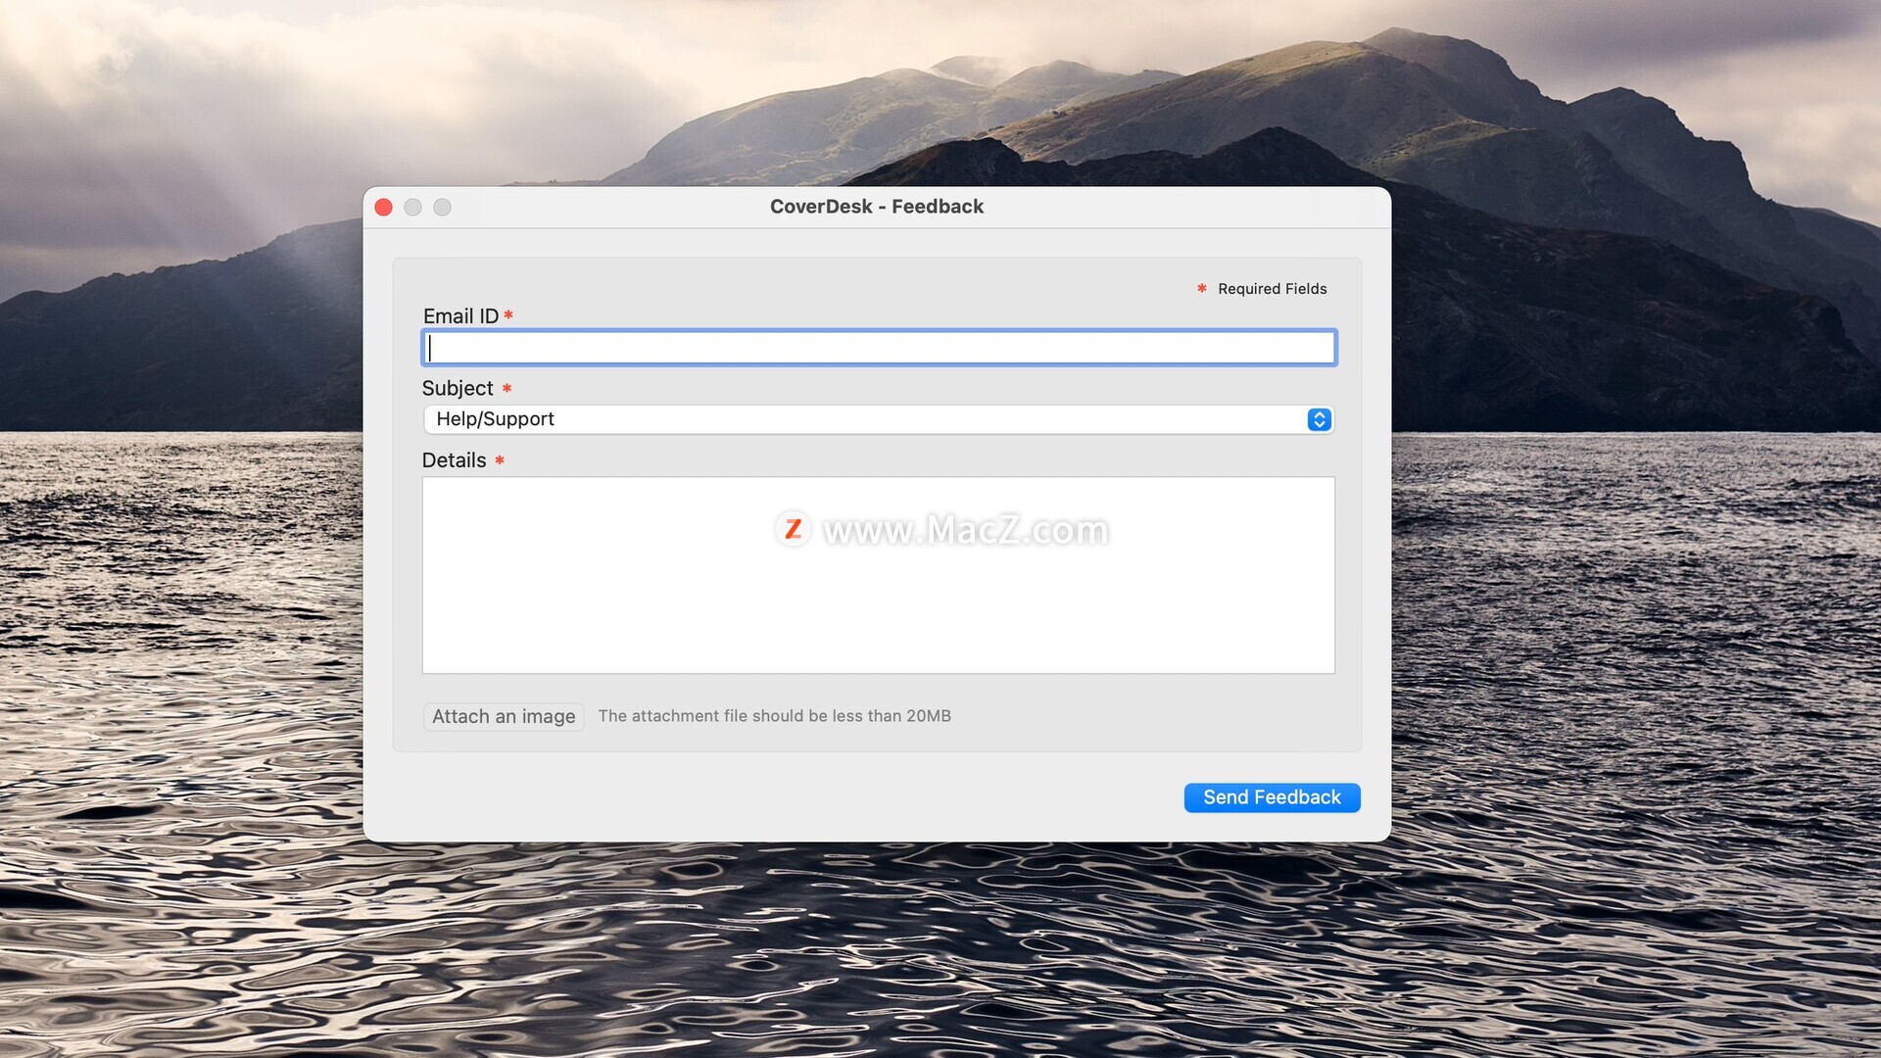Click inside the Details text area
Screen dimensions: 1881x1058
click(x=879, y=575)
